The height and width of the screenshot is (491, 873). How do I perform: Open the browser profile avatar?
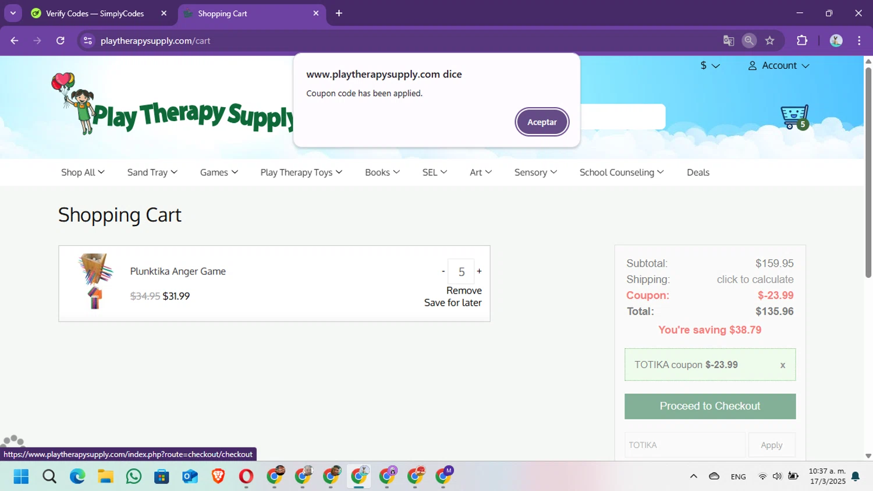(836, 41)
